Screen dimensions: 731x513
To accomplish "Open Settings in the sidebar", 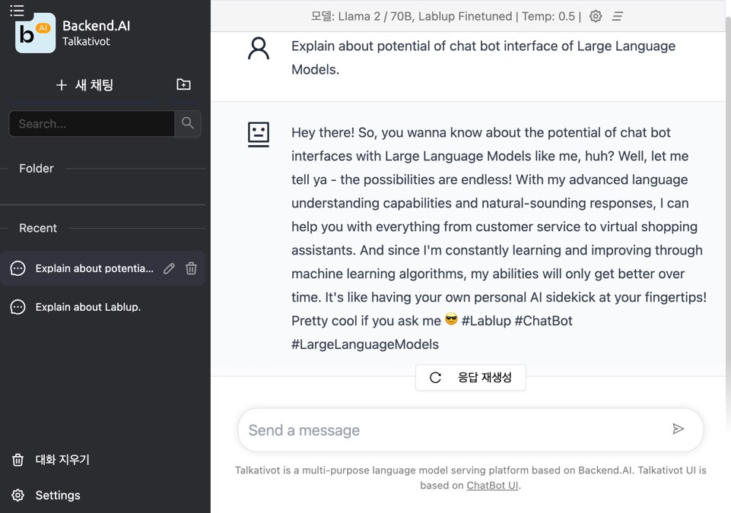I will click(x=57, y=496).
